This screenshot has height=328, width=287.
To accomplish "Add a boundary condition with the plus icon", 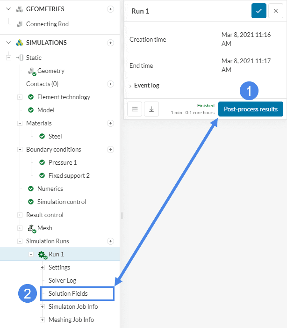I will pos(110,150).
